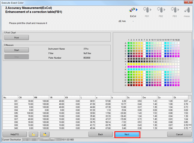The height and width of the screenshot is (143, 194).
Task: Go Back to previous step
Action: click(x=101, y=134)
